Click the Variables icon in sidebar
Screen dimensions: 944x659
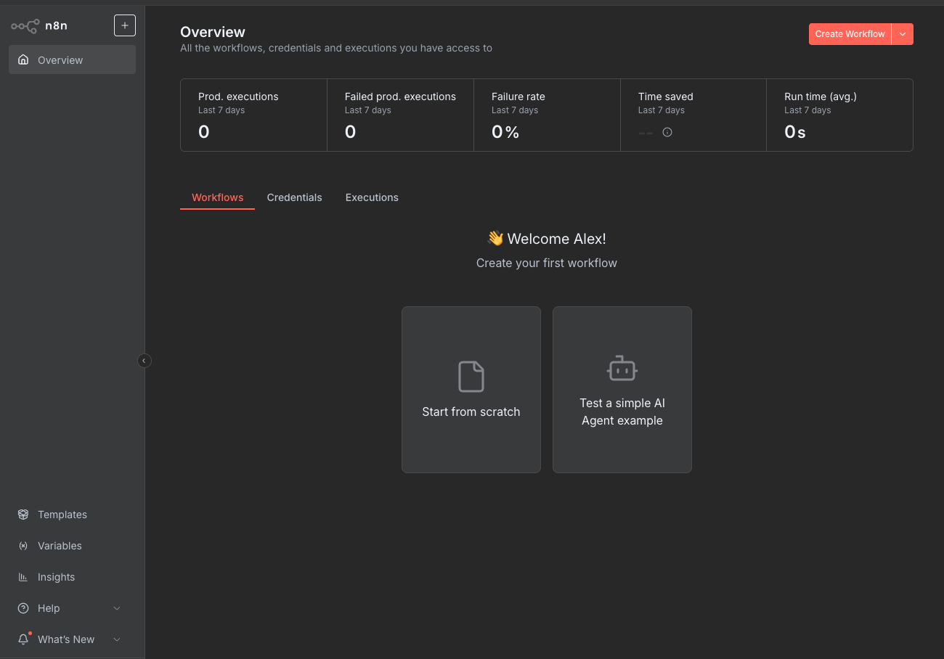[x=23, y=546]
